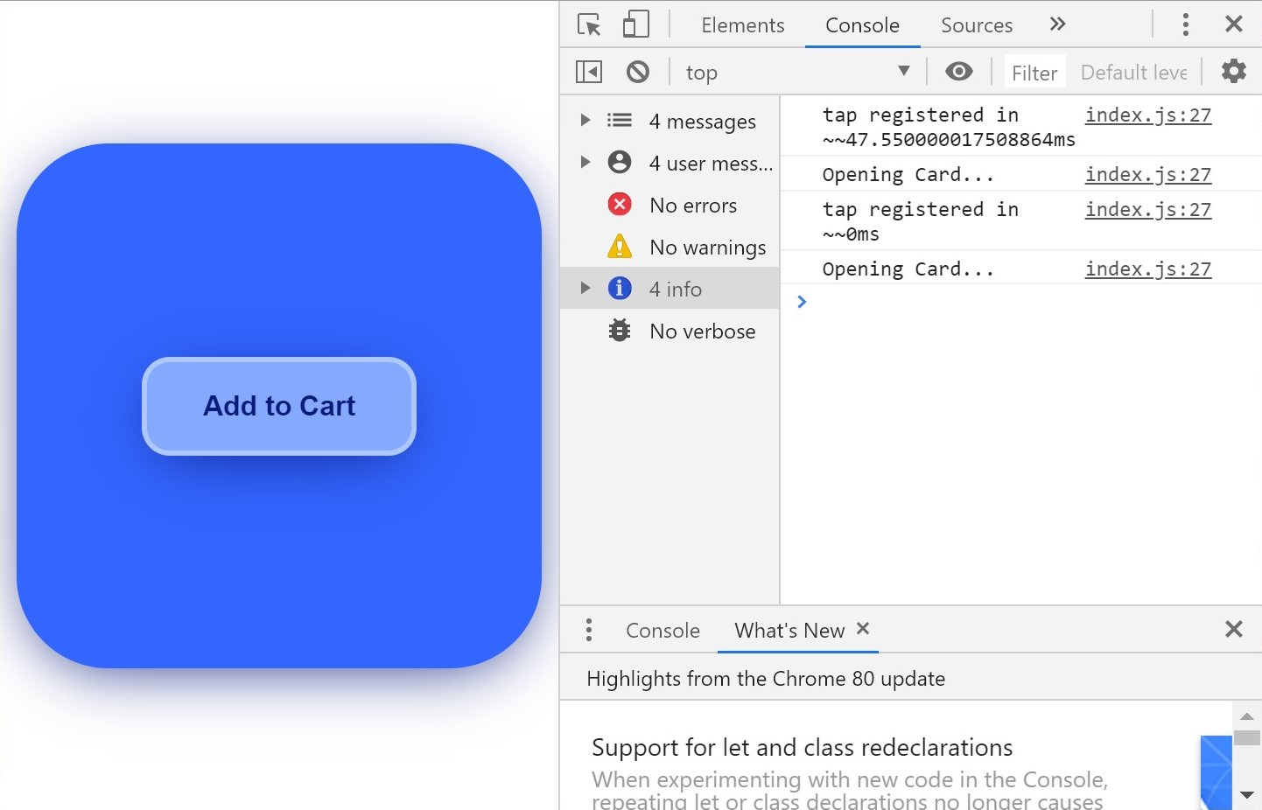Click the What's New scrollbar down arrow

click(1247, 794)
